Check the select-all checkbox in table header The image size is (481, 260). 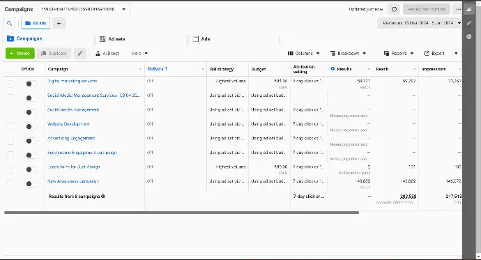point(10,69)
